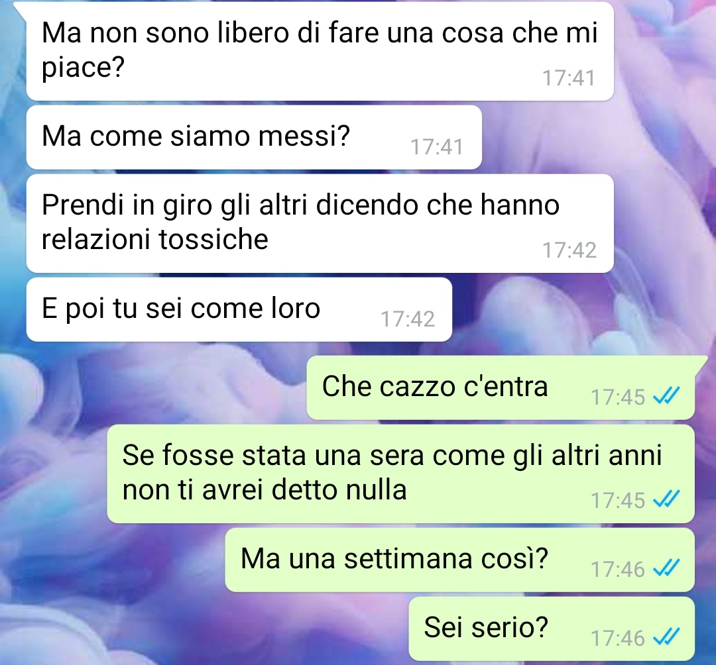Tap the blue read-receipt ticks on "Che cazzo c'entra"
This screenshot has width=716, height=665.
666,395
